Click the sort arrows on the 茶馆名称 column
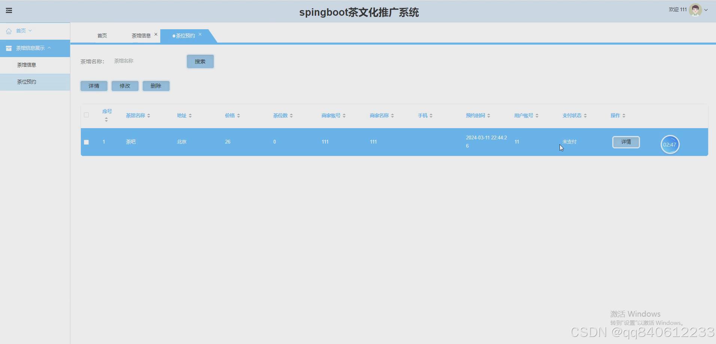This screenshot has width=716, height=344. tap(149, 116)
